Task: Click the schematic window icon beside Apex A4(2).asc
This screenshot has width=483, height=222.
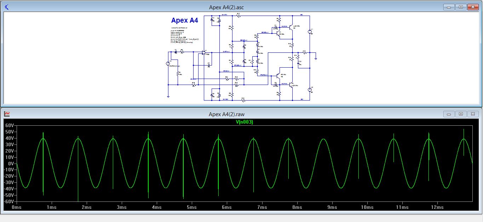Action: 7,7
